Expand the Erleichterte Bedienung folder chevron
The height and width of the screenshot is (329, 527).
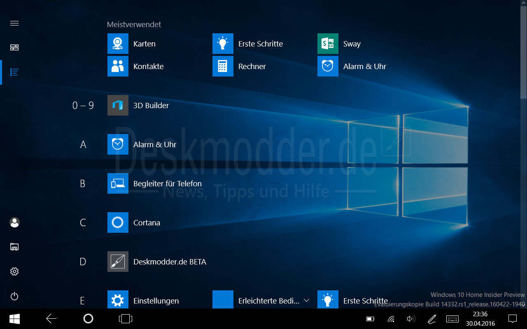coord(306,301)
